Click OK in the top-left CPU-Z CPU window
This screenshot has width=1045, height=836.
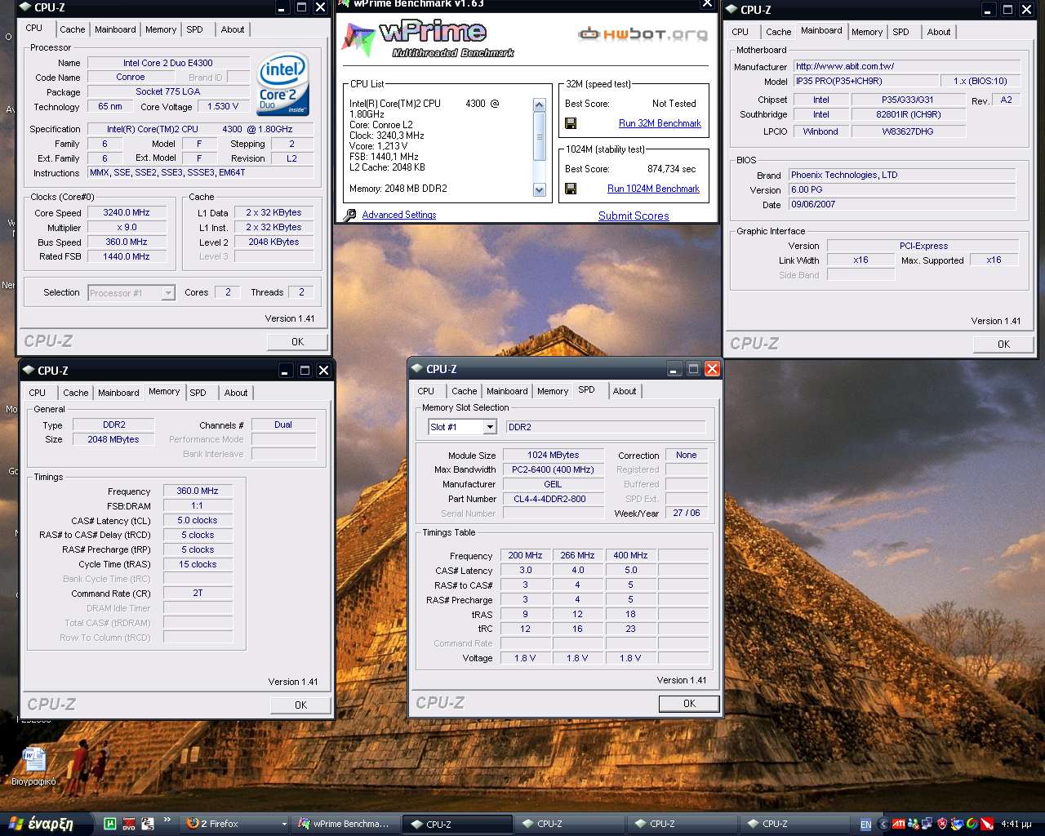click(x=297, y=341)
